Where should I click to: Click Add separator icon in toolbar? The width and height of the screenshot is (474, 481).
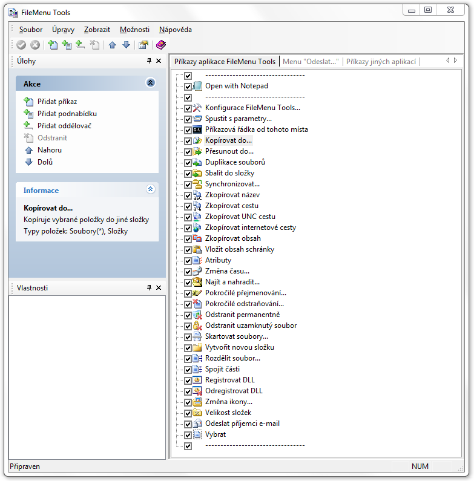point(80,45)
